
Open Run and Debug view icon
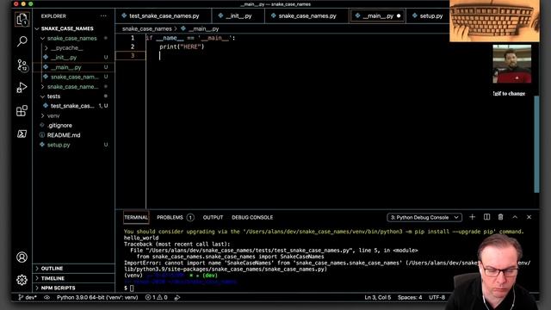point(22,88)
